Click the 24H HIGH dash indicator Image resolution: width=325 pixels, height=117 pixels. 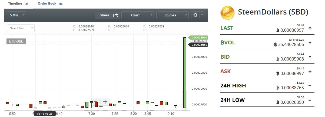click(x=310, y=86)
